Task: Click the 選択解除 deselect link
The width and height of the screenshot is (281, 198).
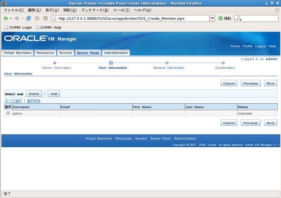Action: tap(34, 101)
